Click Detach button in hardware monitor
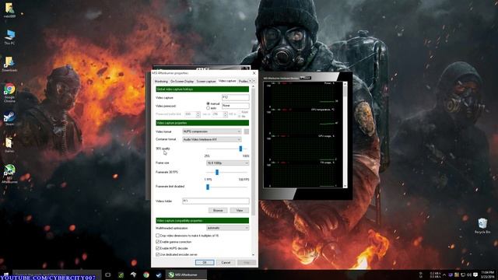This screenshot has width=498, height=280. (x=305, y=78)
